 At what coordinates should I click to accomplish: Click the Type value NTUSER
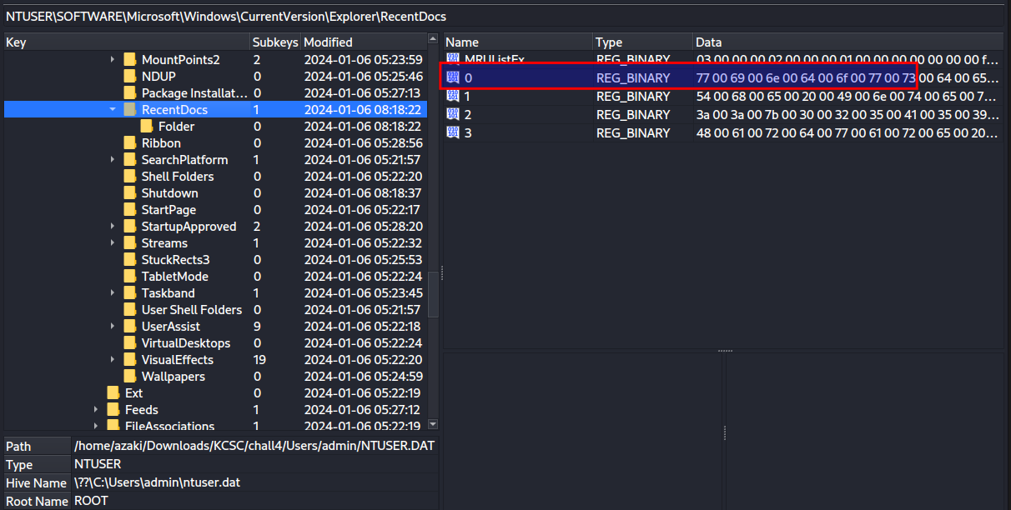(98, 464)
